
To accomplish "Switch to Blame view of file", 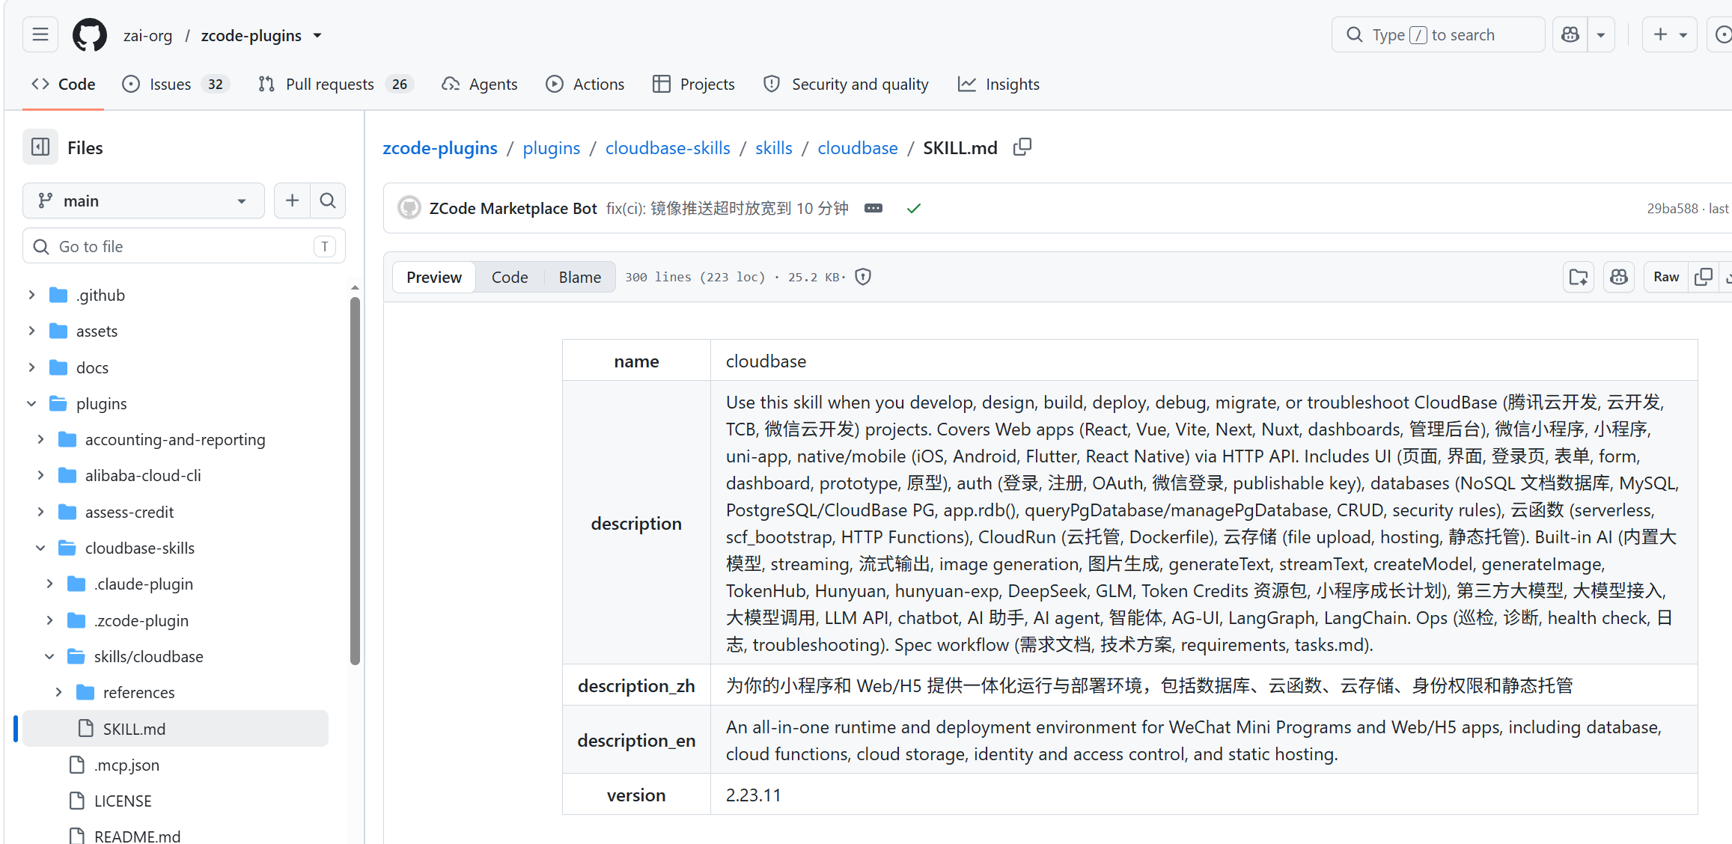I will coord(580,277).
